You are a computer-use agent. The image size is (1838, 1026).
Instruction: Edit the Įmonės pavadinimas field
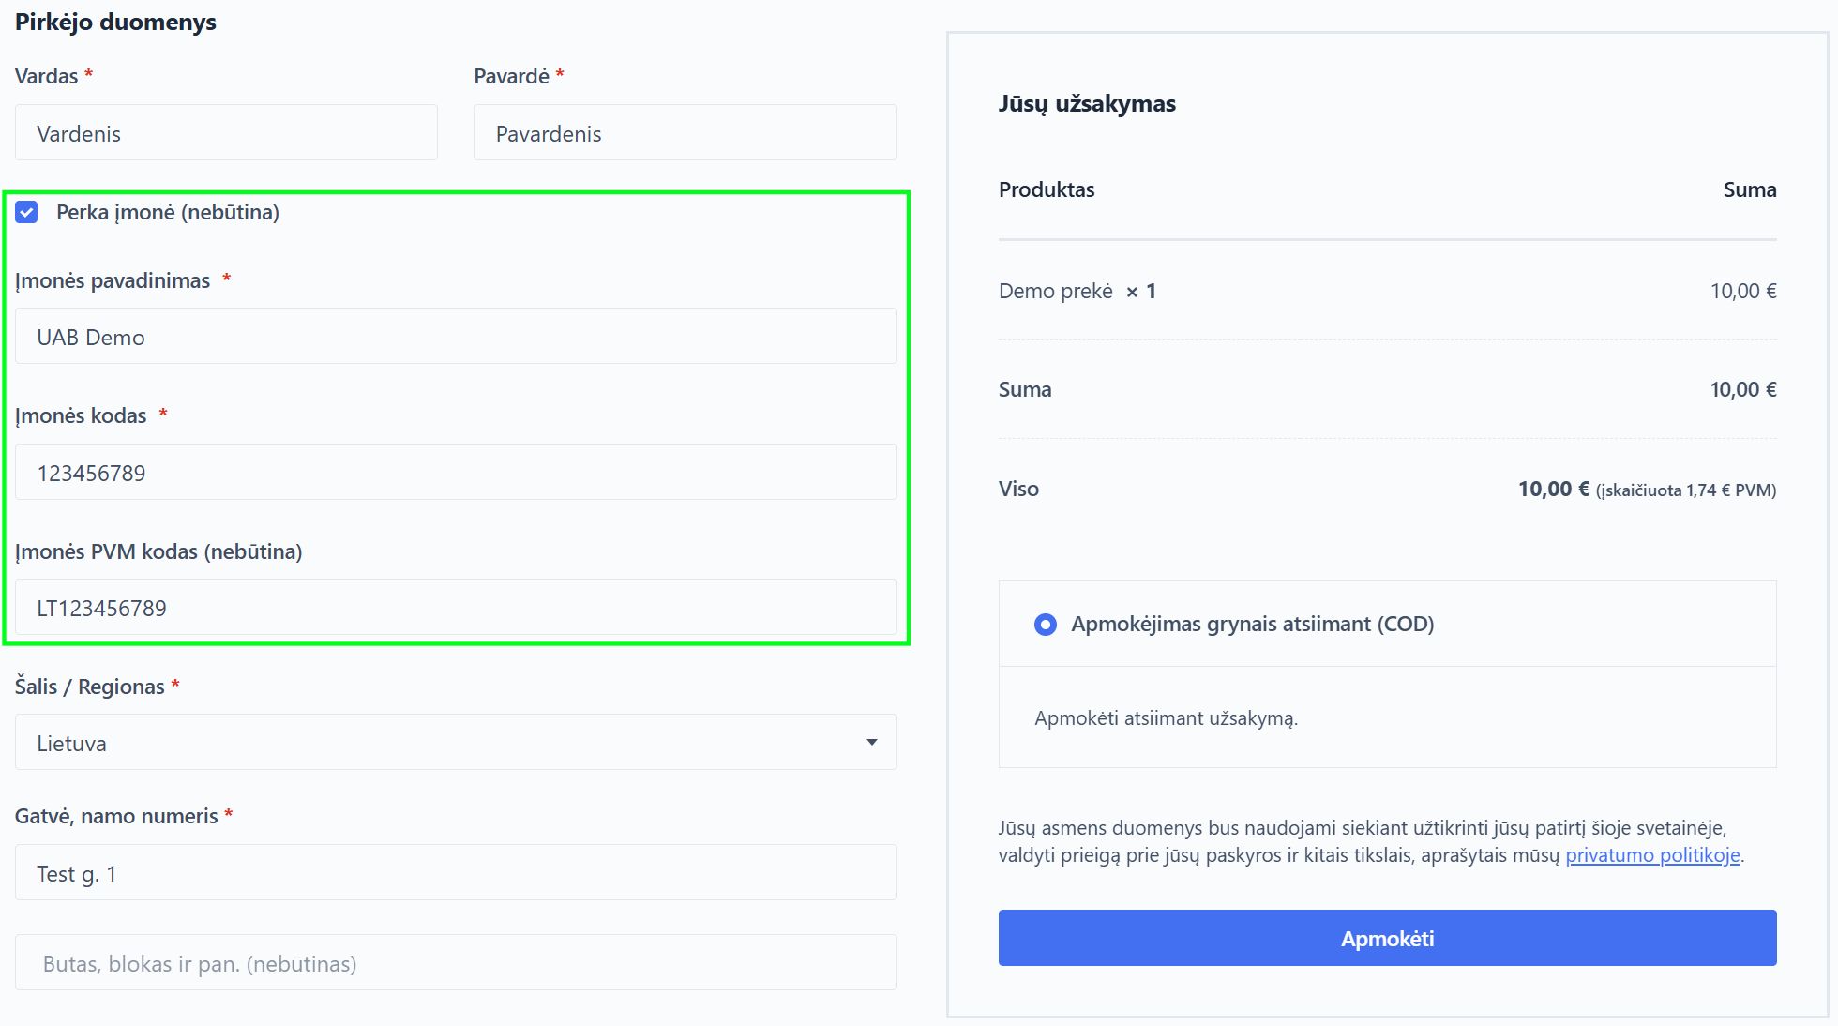[x=456, y=337]
